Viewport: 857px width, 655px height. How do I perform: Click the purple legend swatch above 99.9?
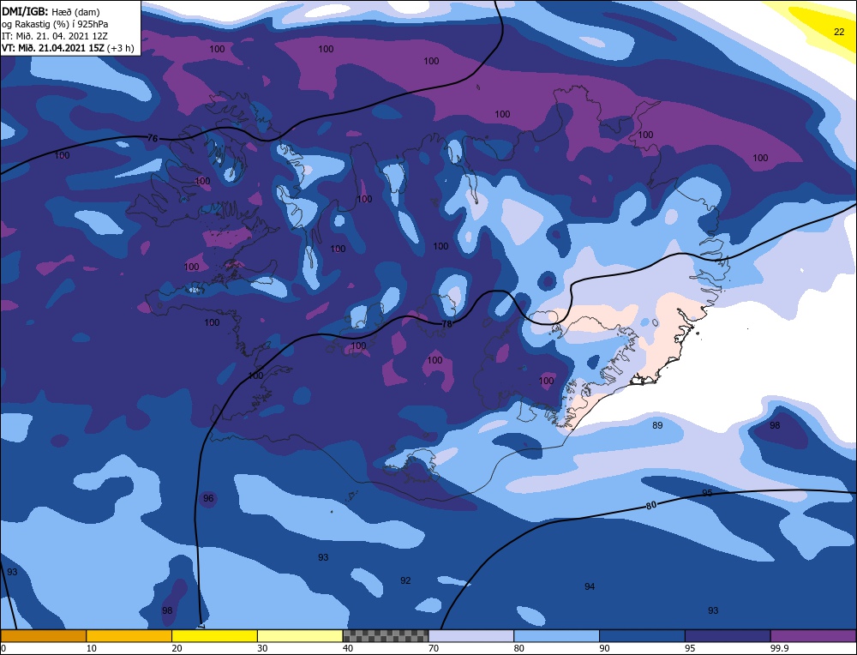pyautogui.click(x=813, y=635)
